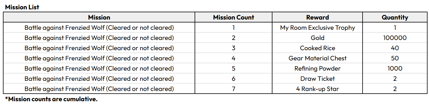Click the quantity value 100000
The image size is (429, 105).
click(x=395, y=38)
